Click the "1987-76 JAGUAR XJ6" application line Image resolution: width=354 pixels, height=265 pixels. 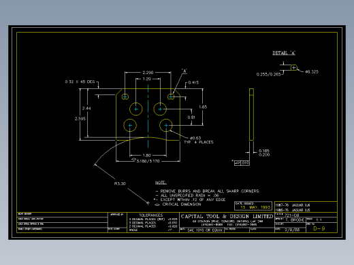[x=293, y=205]
